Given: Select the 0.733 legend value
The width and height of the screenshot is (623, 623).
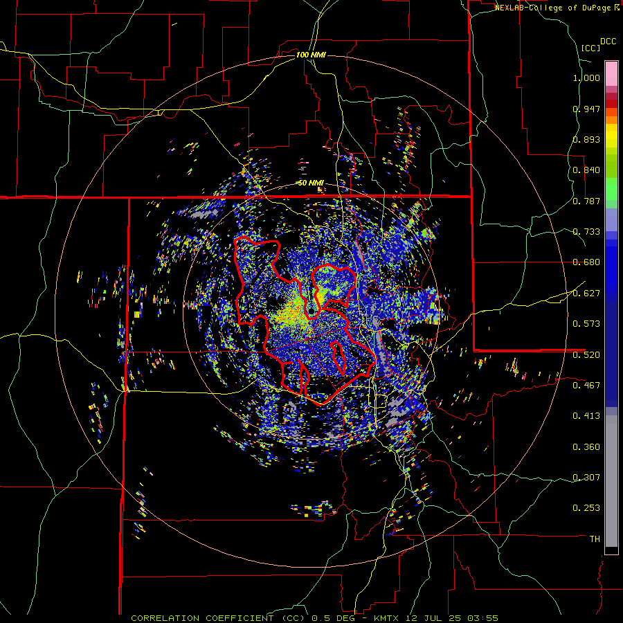Looking at the screenshot, I should coord(586,232).
